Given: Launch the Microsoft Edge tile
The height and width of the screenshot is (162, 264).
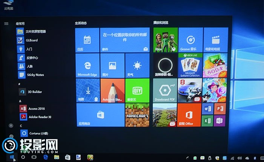Looking at the screenshot, I should point(87,66).
